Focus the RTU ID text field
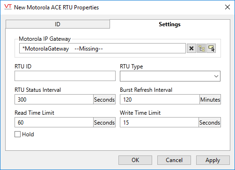This screenshot has width=235, height=170. 65,76
